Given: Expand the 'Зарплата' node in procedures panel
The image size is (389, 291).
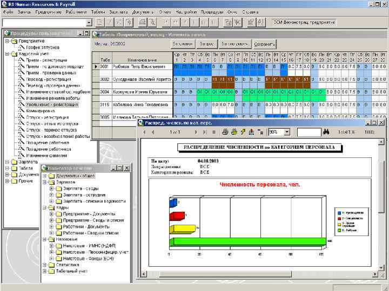Looking at the screenshot, I should [7, 162].
